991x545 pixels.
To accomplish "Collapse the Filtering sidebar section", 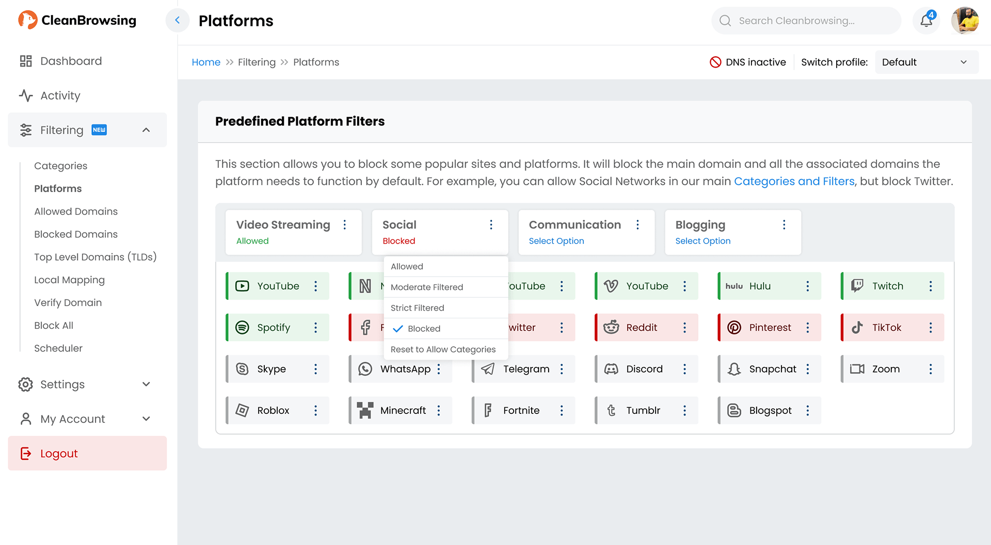I will click(146, 130).
